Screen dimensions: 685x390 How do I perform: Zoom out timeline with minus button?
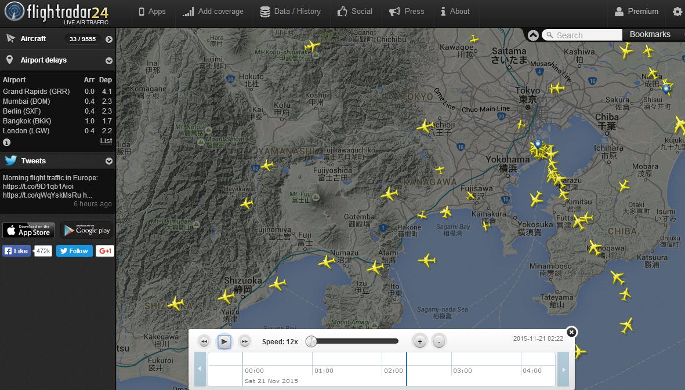(x=439, y=341)
